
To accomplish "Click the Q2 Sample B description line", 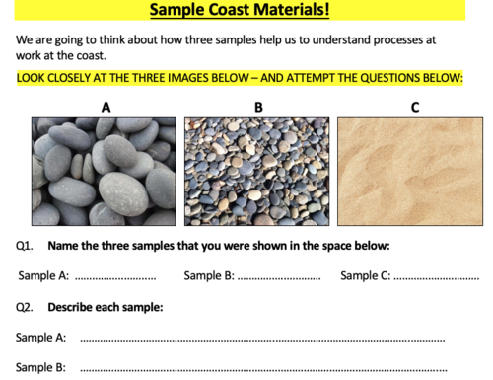I will (x=263, y=370).
